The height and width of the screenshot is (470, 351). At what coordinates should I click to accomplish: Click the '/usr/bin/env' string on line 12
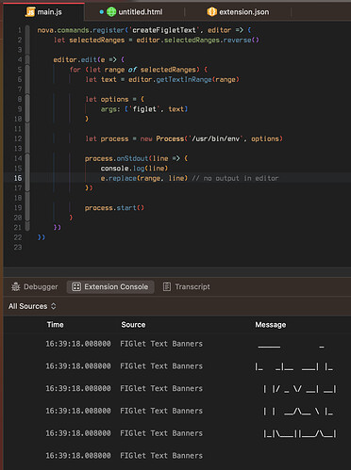pos(215,138)
